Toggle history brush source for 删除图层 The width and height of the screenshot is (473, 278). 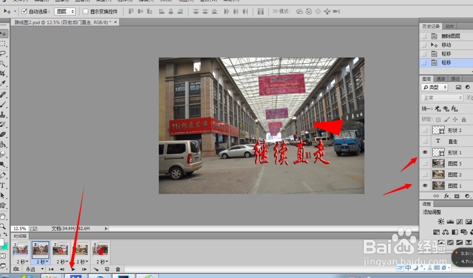(424, 36)
